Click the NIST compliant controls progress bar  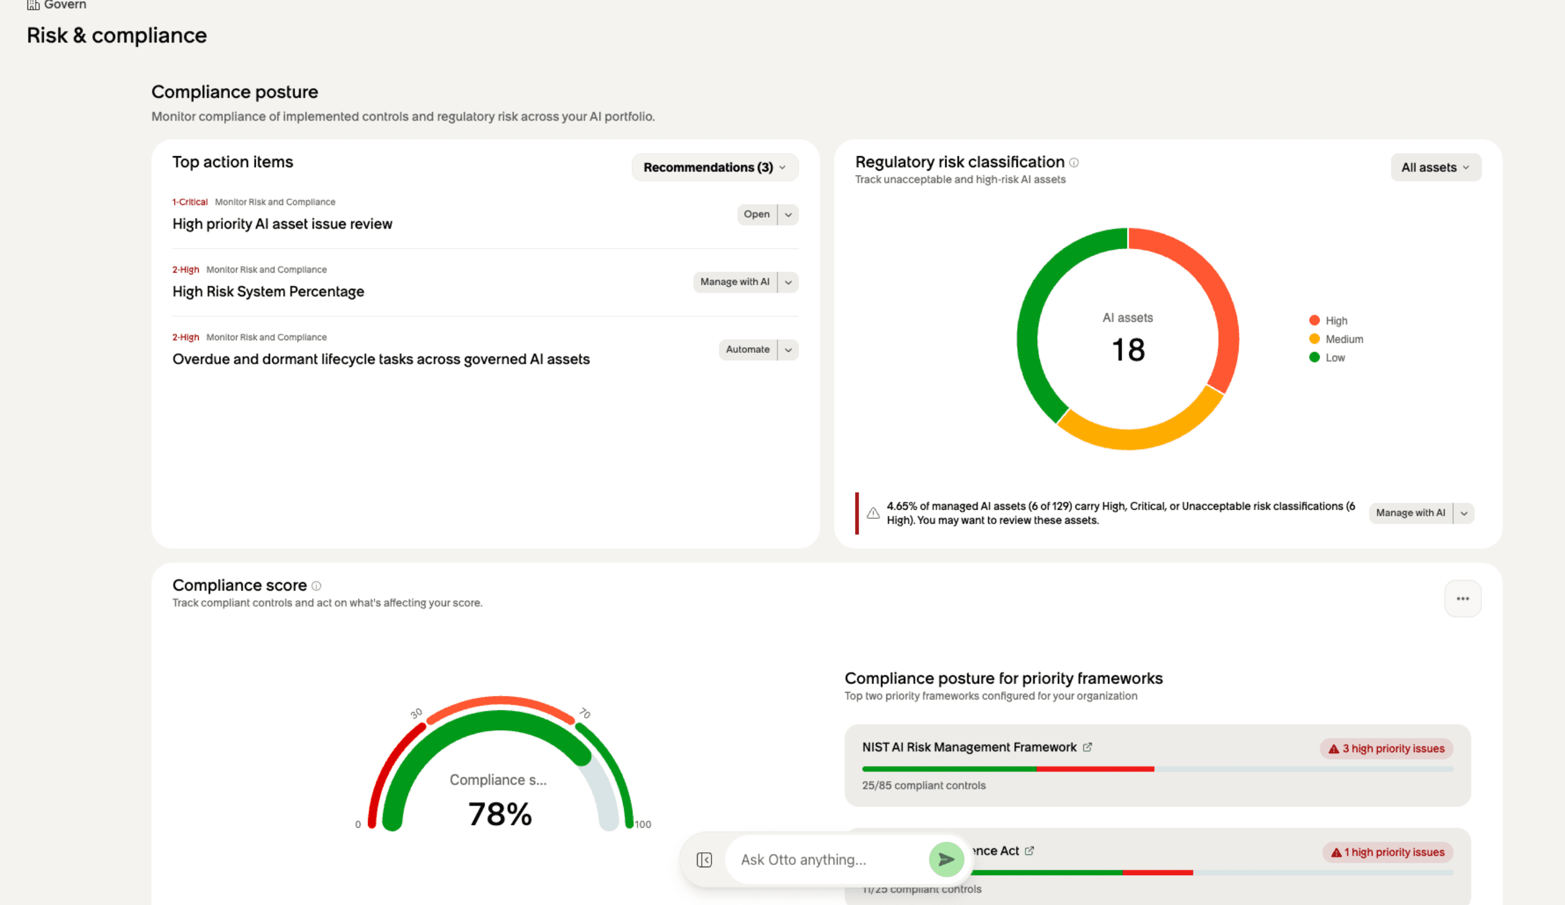tap(1157, 770)
